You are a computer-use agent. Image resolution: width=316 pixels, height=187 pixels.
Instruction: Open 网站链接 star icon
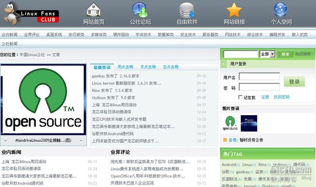(234, 10)
